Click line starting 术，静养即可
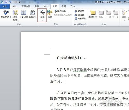The height and width of the screenshot is (110, 129). click(90, 104)
